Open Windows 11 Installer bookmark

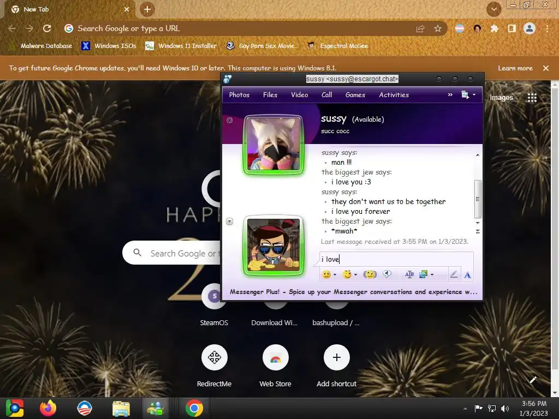(181, 46)
